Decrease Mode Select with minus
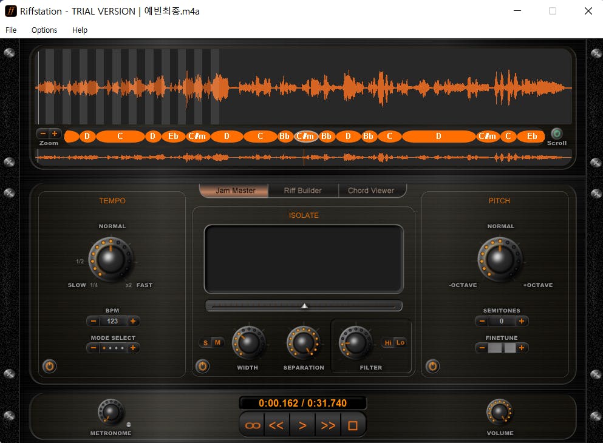The image size is (603, 443). 94,348
